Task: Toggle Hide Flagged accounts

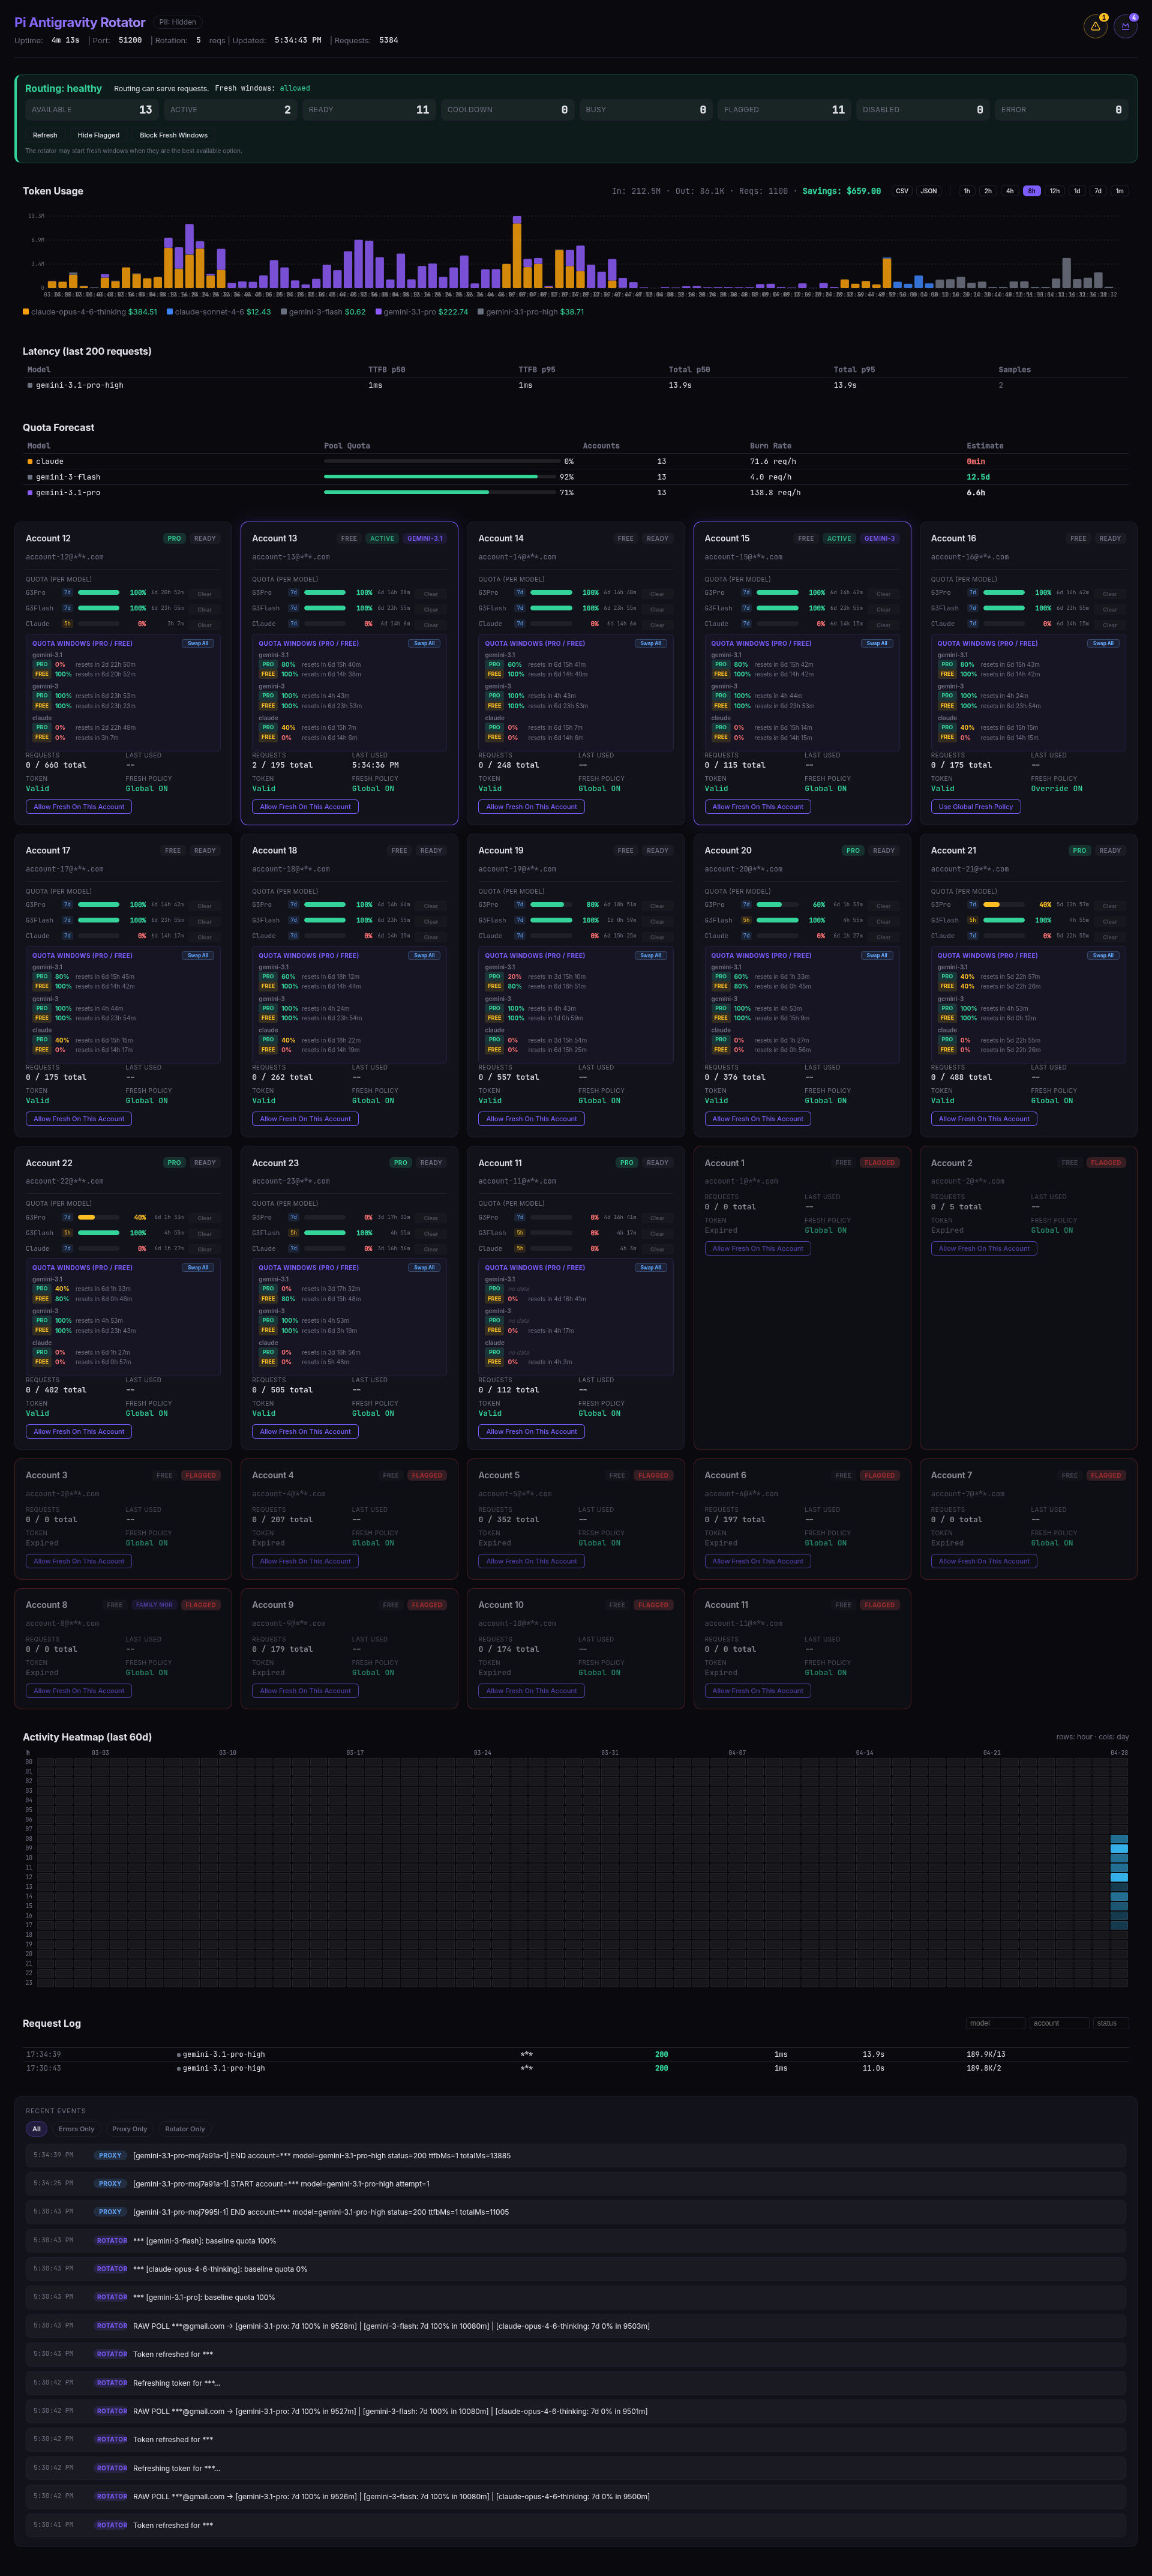Action: (x=98, y=135)
